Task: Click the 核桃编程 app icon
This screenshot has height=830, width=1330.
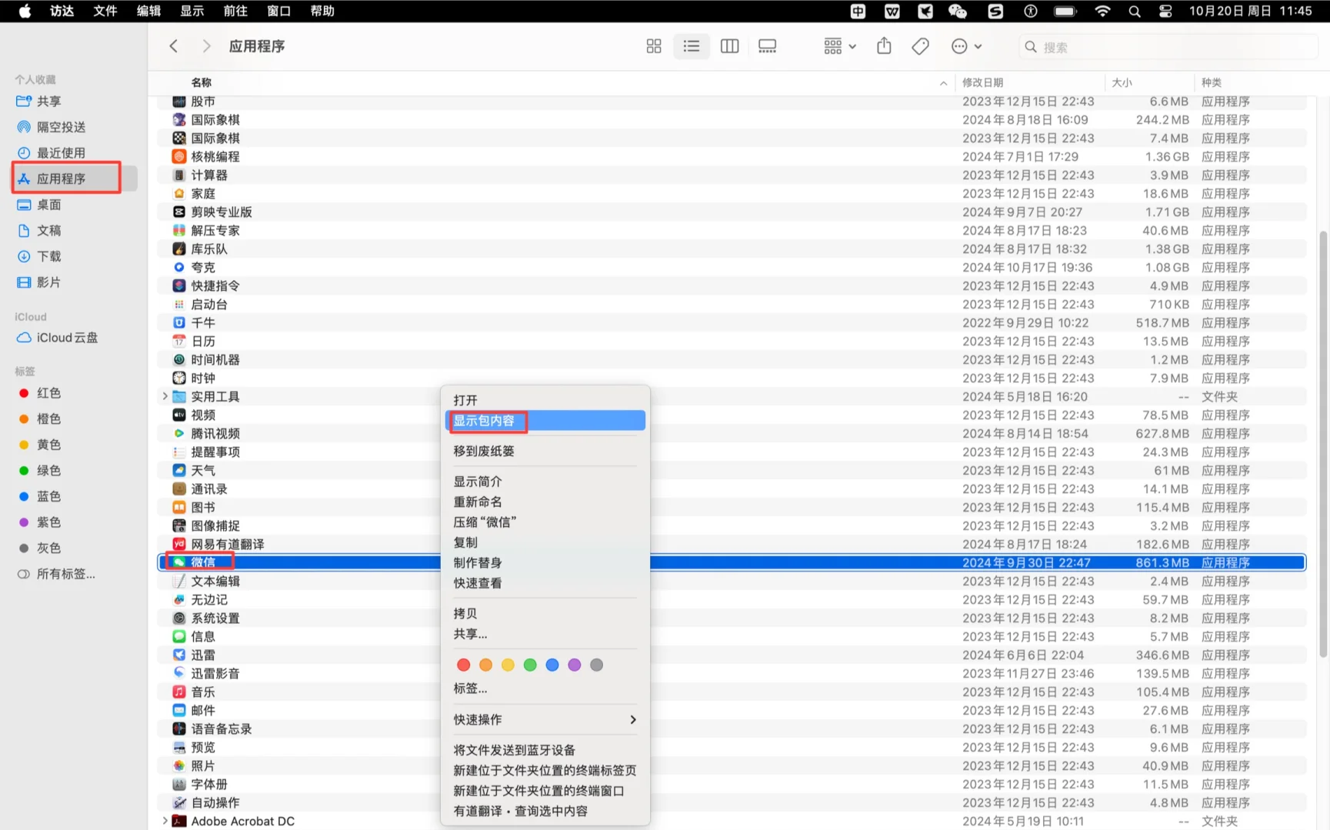Action: [179, 156]
